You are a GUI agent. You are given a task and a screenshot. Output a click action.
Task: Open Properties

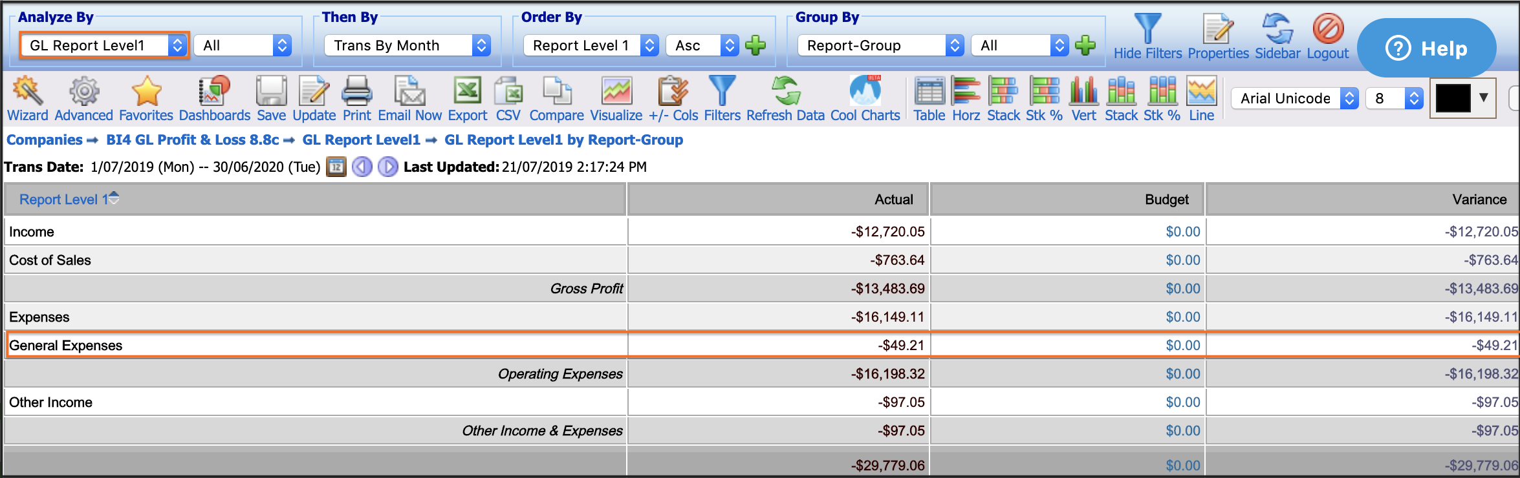point(1218,36)
